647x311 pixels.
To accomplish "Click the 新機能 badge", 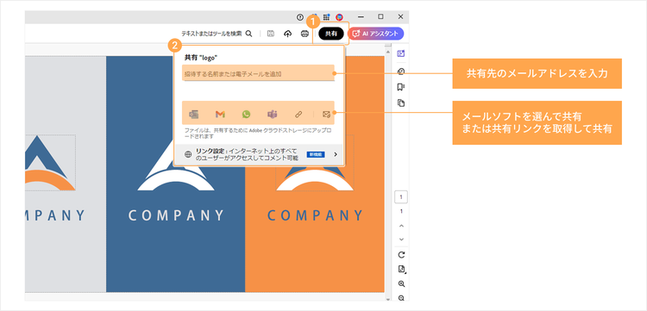I will click(x=316, y=154).
